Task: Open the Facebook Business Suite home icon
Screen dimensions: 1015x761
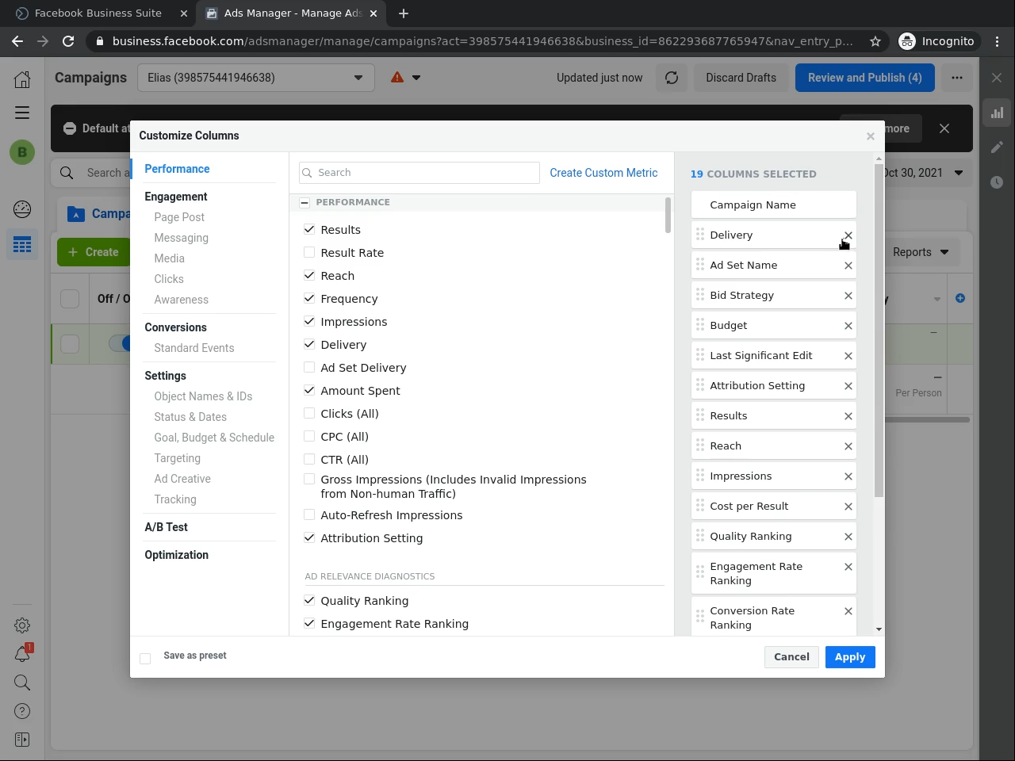Action: point(22,78)
